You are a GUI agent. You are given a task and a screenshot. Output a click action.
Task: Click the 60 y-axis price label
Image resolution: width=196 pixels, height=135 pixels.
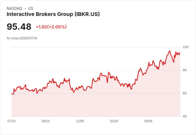click(x=185, y=93)
